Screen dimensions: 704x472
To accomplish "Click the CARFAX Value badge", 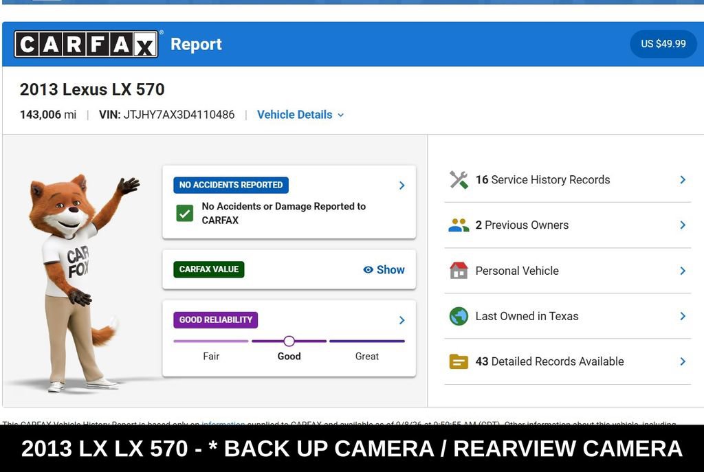I will point(209,269).
